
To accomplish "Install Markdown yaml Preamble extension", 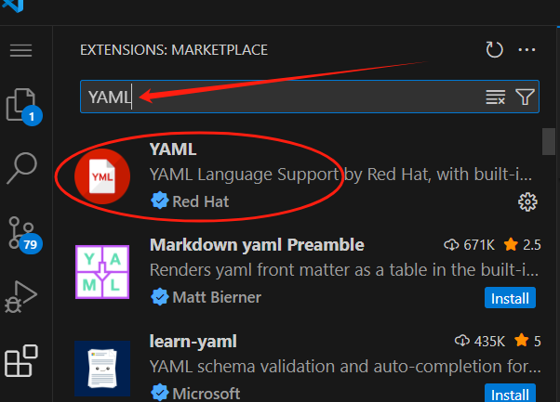I will (509, 298).
